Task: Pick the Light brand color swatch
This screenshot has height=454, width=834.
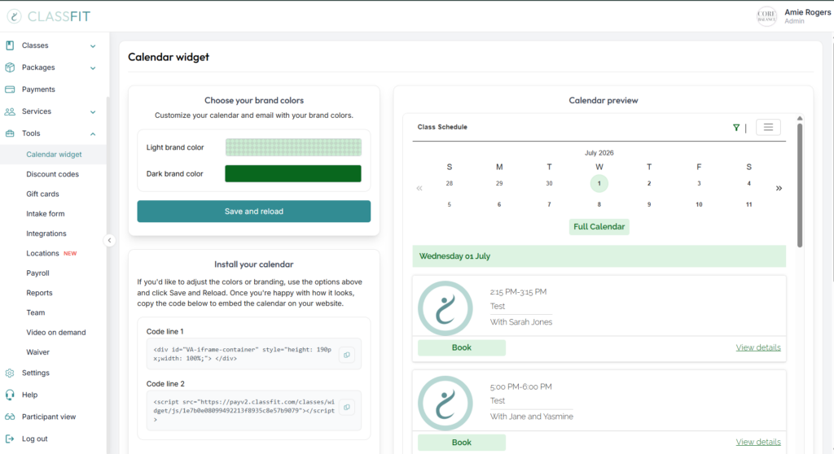Action: (293, 147)
